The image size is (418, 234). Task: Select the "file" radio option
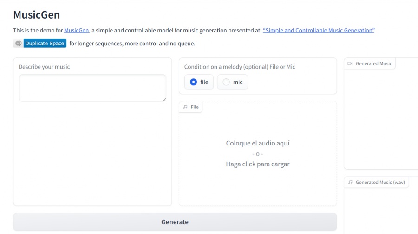tap(194, 82)
